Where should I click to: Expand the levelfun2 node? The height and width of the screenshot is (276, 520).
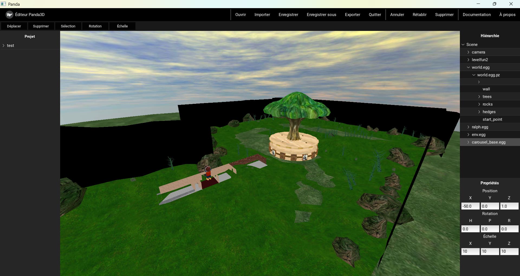(x=468, y=60)
